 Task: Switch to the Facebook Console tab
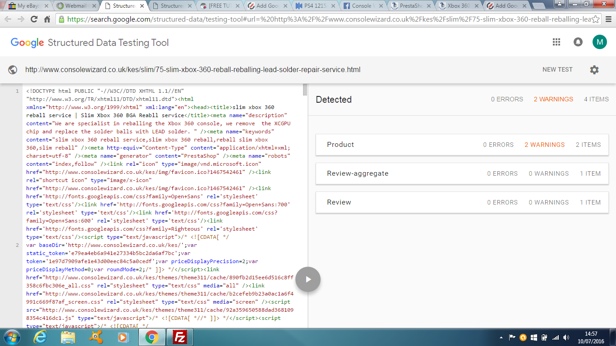tap(364, 6)
